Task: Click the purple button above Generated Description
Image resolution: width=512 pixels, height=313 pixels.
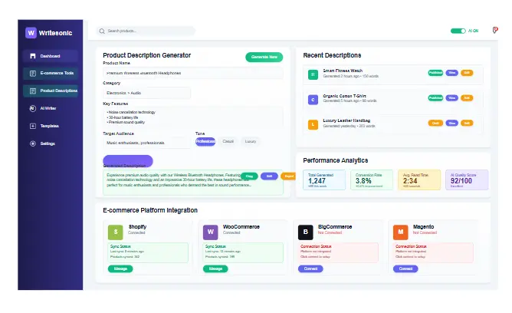Action: pos(128,160)
